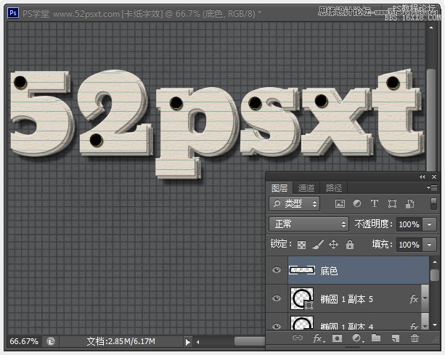This screenshot has height=355, width=445.
Task: Click canvas vertical scrollbar up arrow
Action: [431, 28]
